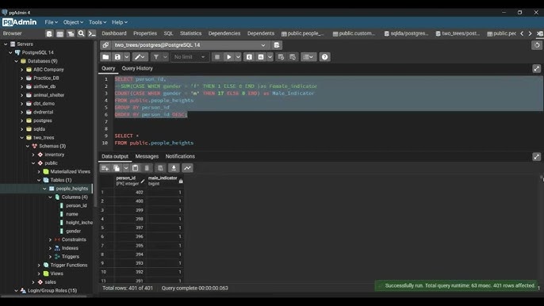Switch to the Messages tab
This screenshot has height=306, width=544.
[x=147, y=156]
